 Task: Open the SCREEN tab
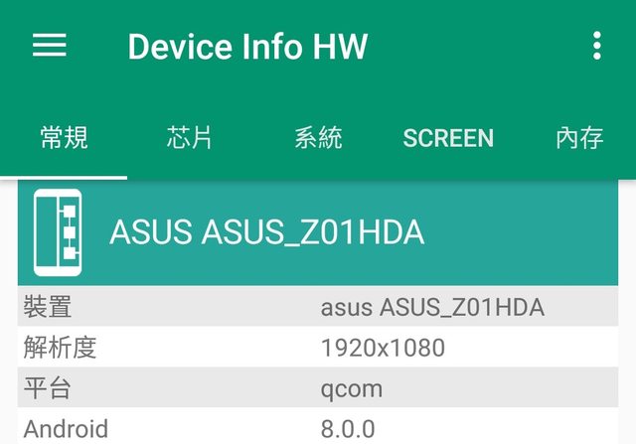pos(448,138)
